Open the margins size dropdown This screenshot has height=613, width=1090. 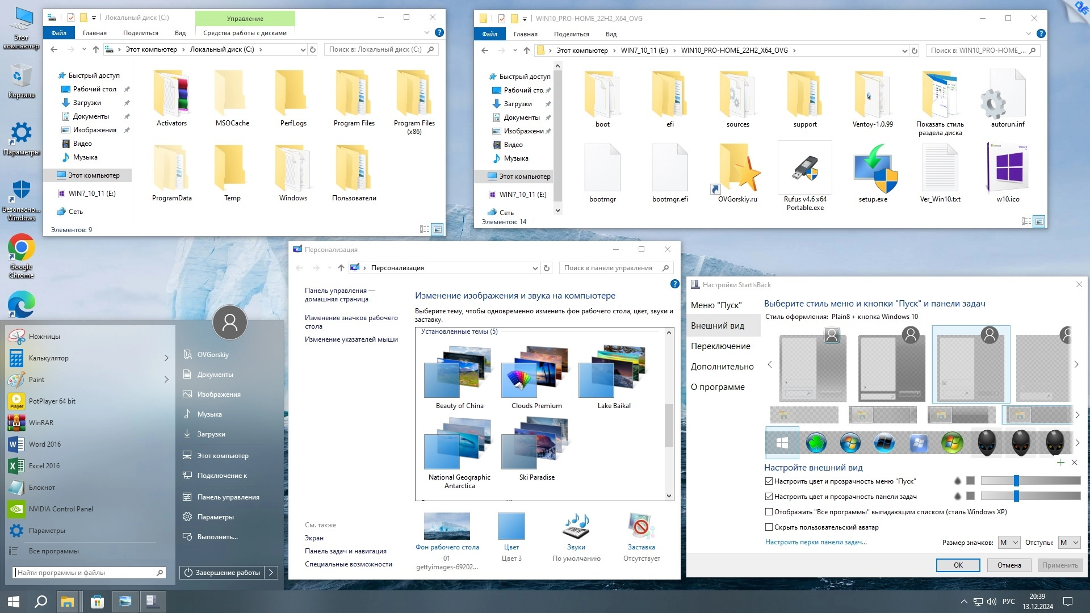pos(1069,543)
